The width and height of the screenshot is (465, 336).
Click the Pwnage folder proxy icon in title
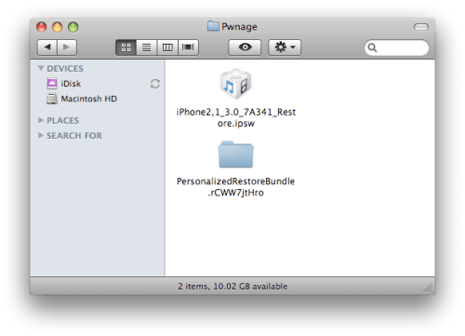[x=213, y=26]
